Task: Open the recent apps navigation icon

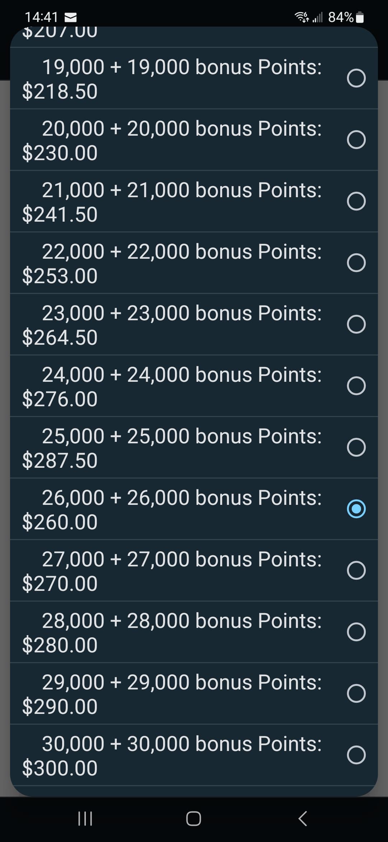Action: point(85,819)
